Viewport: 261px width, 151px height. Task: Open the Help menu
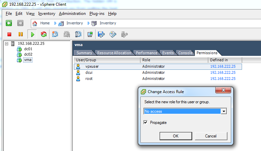[112, 14]
